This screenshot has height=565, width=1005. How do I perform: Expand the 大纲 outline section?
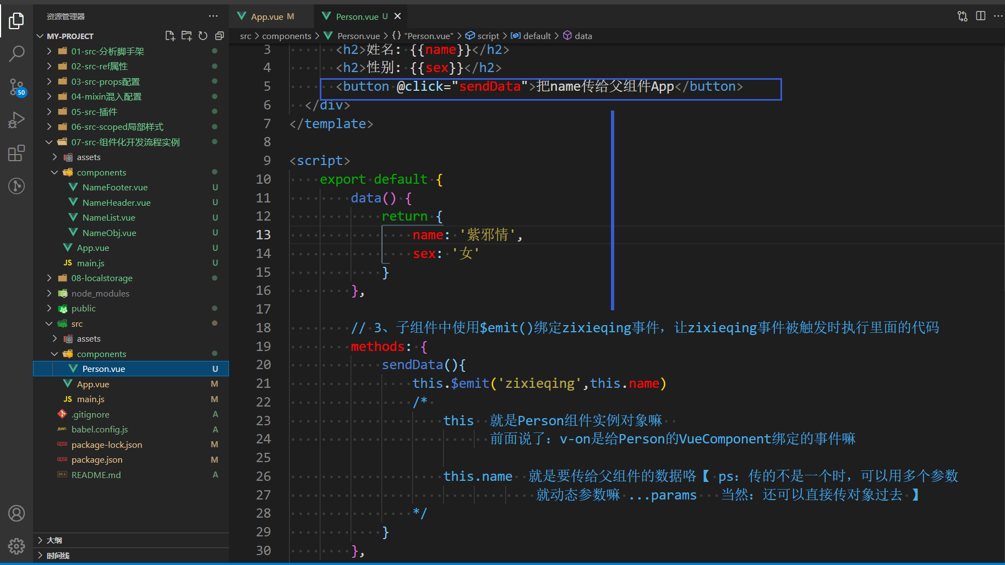[131, 540]
